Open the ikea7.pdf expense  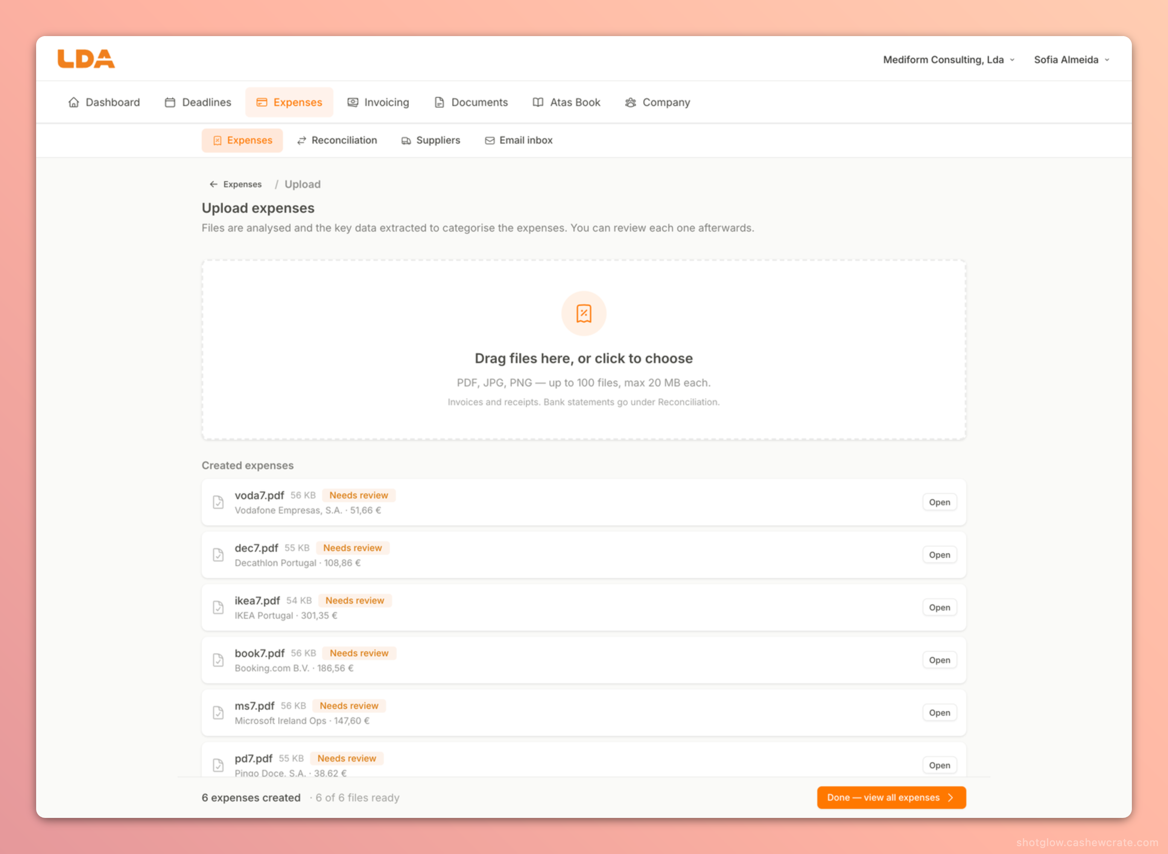click(x=939, y=607)
